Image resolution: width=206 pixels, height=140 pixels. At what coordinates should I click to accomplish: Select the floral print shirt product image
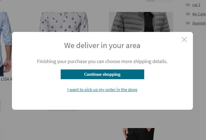tap(64, 22)
